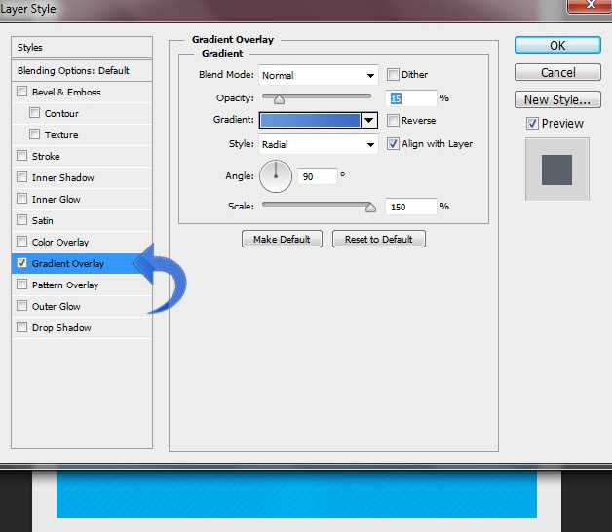Click the blue gradient swatch
The height and width of the screenshot is (532, 612).
tap(310, 121)
